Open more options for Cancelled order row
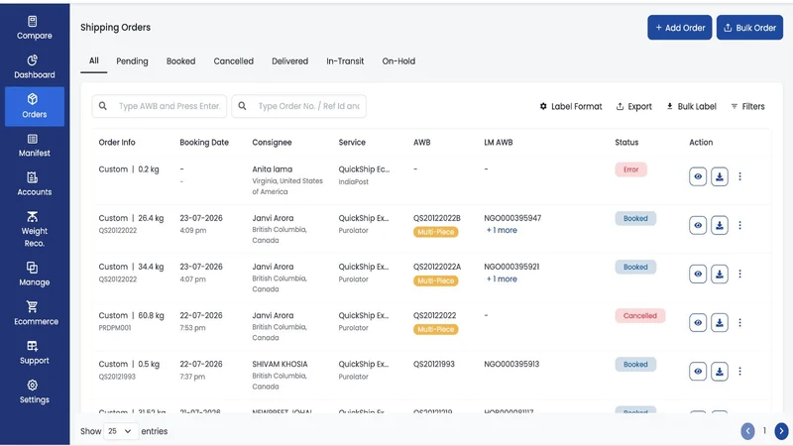 (x=739, y=322)
